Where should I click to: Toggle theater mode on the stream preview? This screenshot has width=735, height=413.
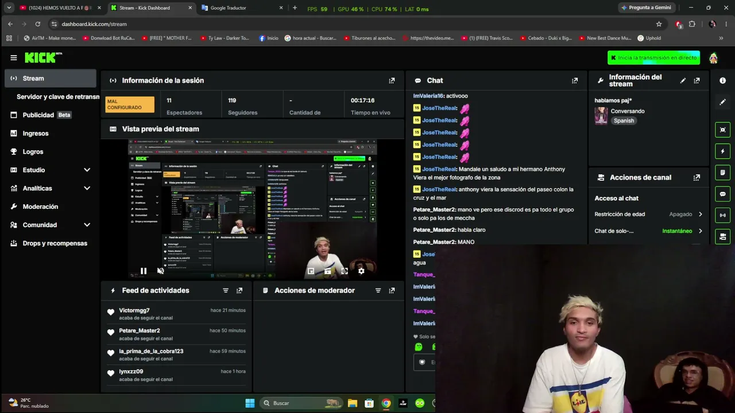click(x=327, y=271)
